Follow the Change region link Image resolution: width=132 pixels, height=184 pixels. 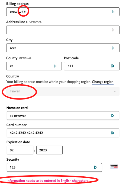click(x=103, y=82)
